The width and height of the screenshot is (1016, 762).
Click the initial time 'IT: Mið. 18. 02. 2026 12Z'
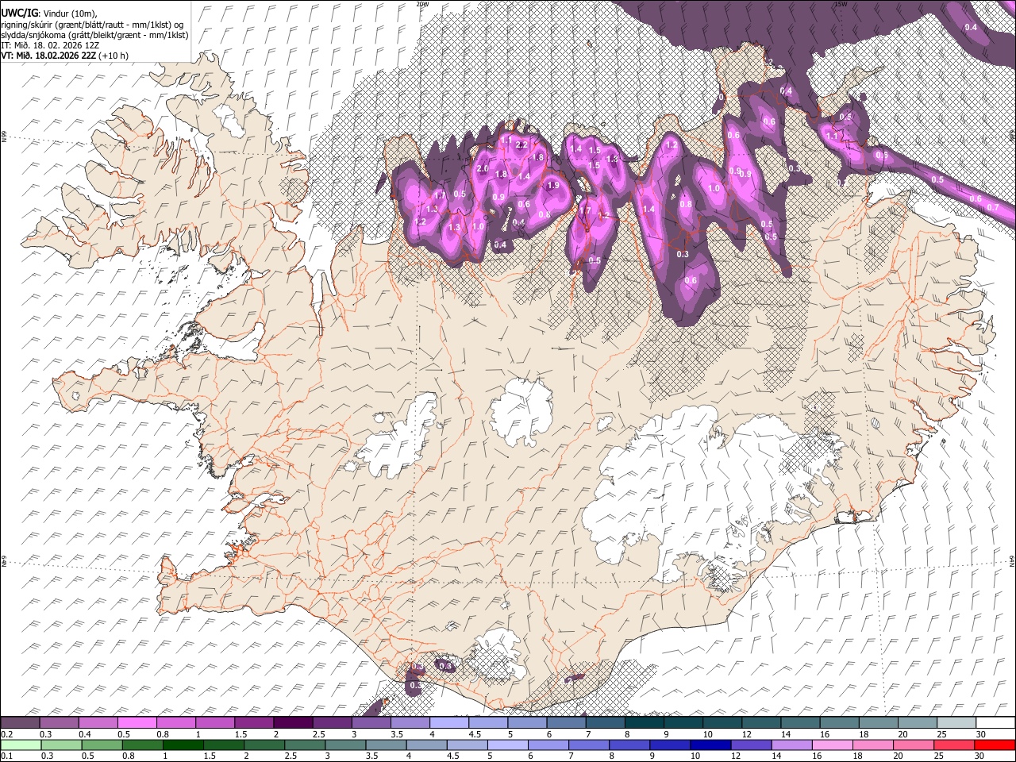[x=50, y=45]
